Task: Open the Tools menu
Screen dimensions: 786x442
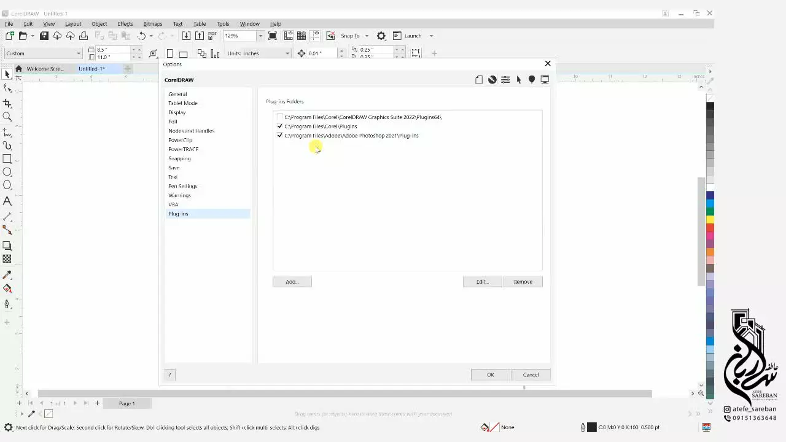Action: pos(223,24)
